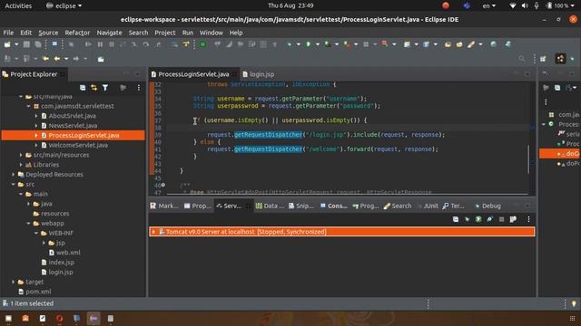
Task: Expand the Tomcat v9.0 Server entry
Action: pyautogui.click(x=153, y=232)
